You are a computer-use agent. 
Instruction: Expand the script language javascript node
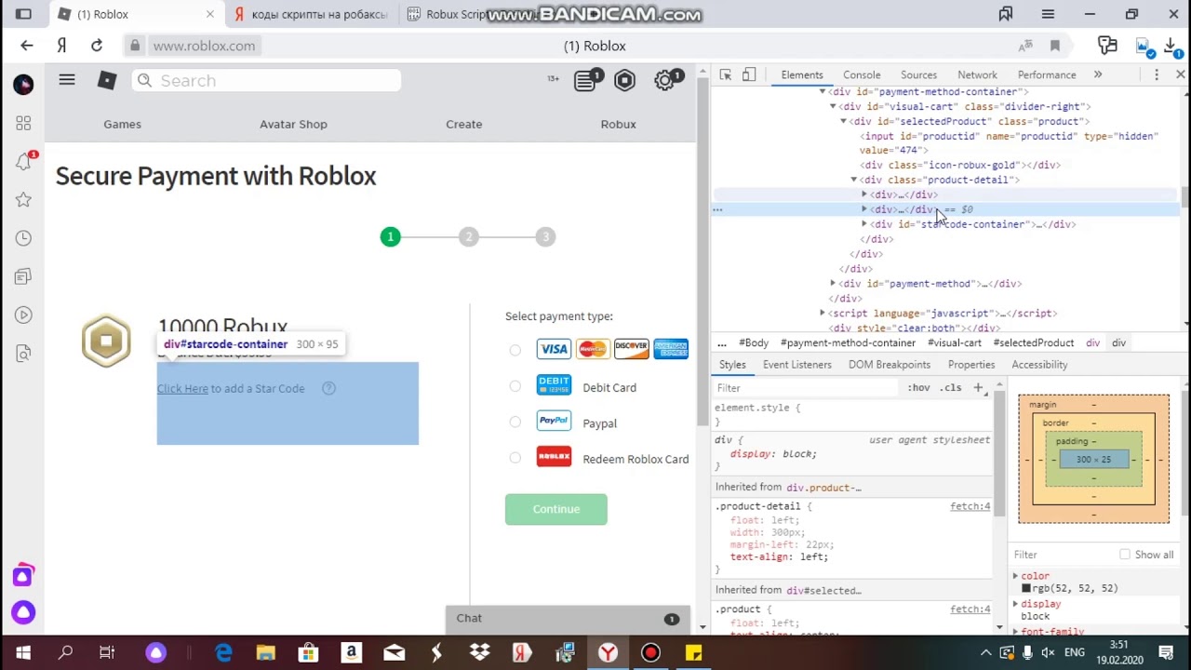[x=823, y=313]
